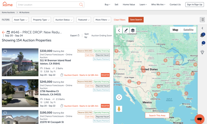This screenshot has width=207, height=124.
Task: Click the lightbulb tips icon
Action: click(x=202, y=52)
